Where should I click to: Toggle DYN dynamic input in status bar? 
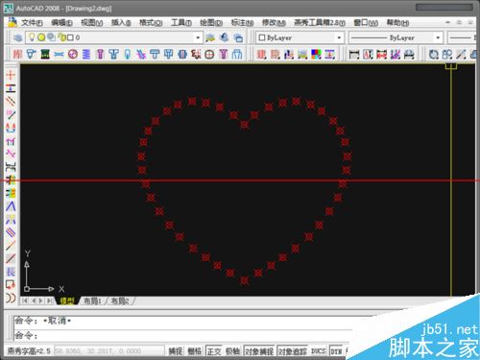pos(336,351)
